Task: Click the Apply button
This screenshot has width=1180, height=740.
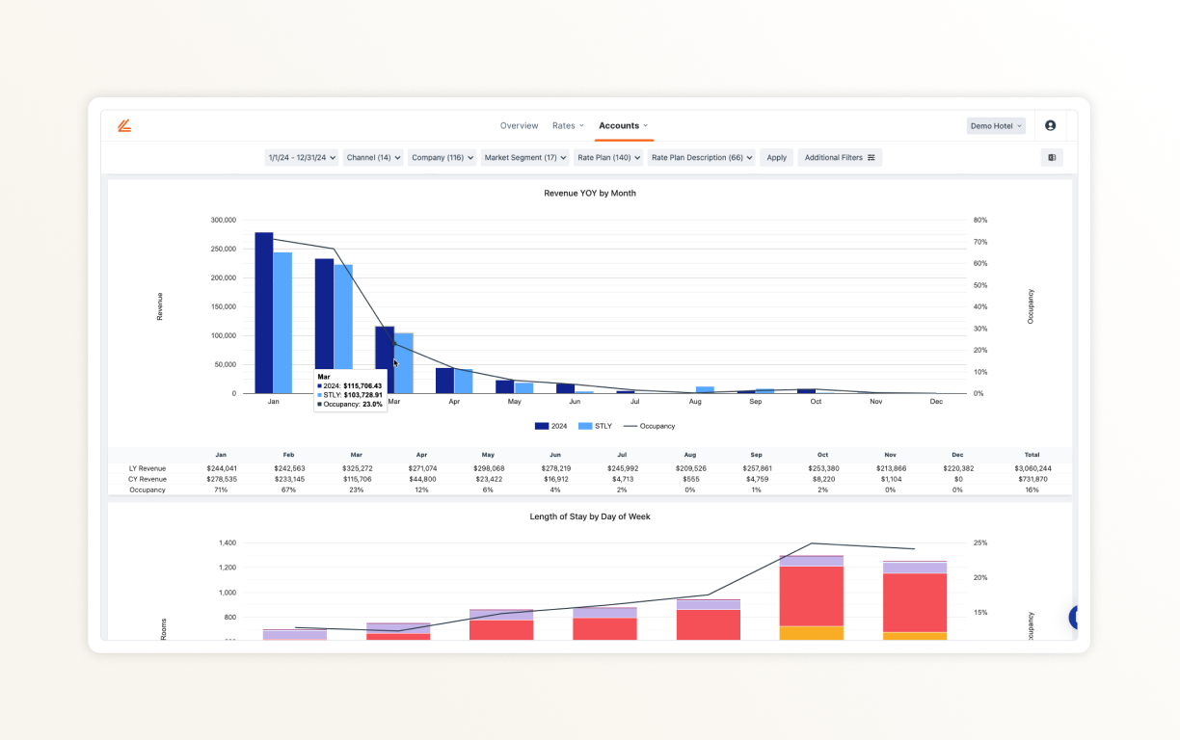Action: coord(776,157)
